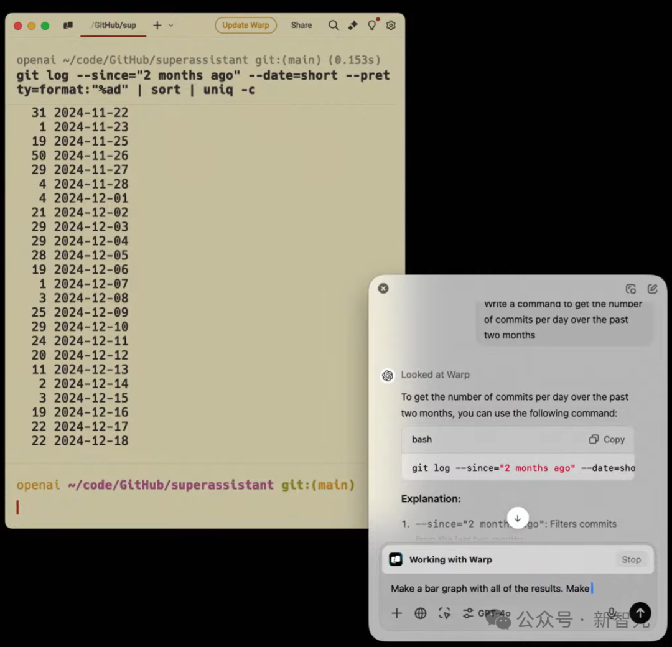Click the work-with-apps cursor icon
The image size is (672, 647).
(x=444, y=613)
